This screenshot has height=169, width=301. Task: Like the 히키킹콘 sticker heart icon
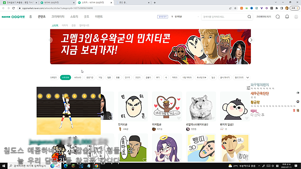click(x=179, y=118)
